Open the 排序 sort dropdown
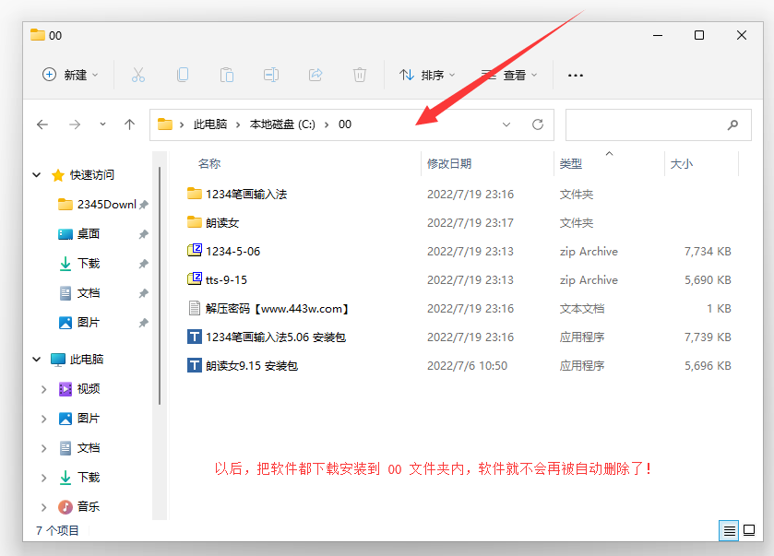Screen dimensions: 774x556 pos(430,75)
